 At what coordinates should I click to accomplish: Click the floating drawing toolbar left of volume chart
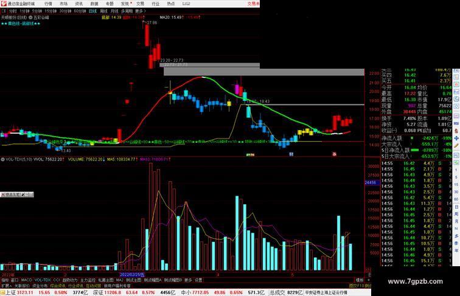click(17, 194)
